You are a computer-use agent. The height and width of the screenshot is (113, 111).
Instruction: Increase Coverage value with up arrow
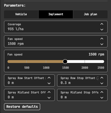102,24
